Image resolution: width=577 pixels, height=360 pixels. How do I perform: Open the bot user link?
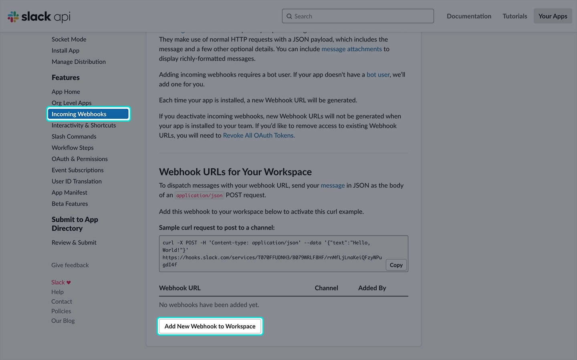click(x=378, y=74)
